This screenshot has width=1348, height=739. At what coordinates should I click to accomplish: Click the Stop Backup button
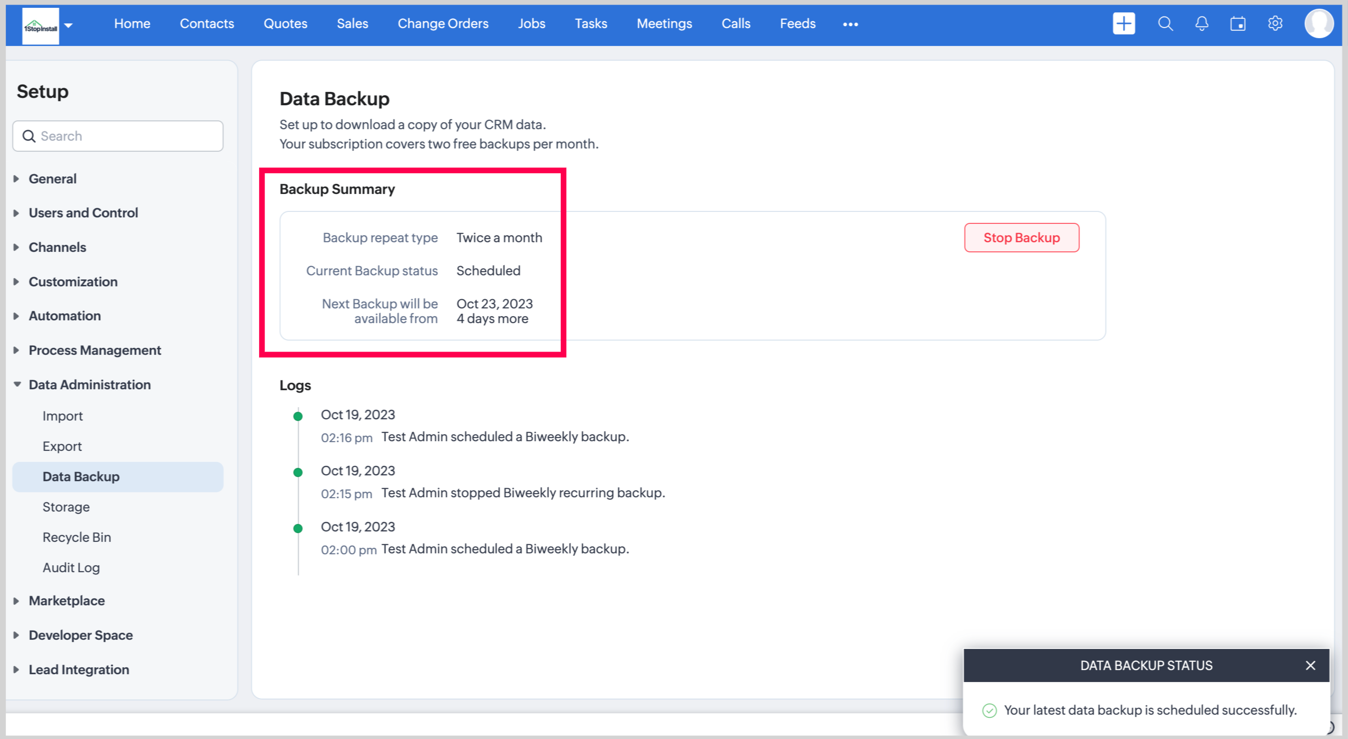(1021, 238)
